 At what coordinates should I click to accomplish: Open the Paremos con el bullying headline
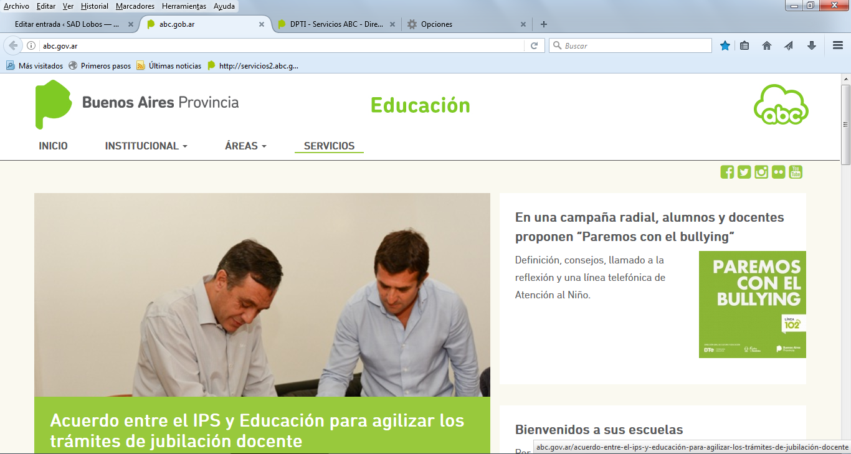[649, 227]
